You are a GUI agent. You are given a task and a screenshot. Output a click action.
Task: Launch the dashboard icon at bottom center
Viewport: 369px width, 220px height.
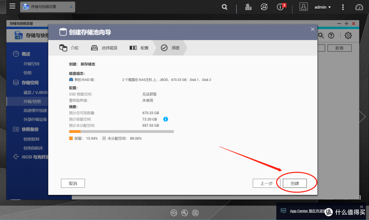[195, 212]
